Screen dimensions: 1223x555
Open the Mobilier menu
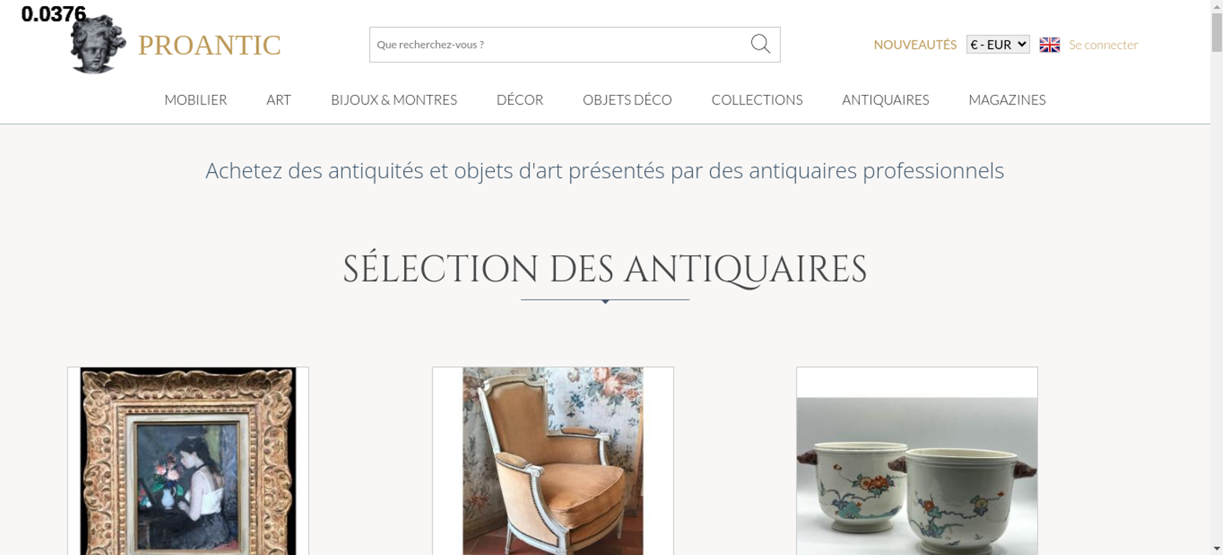tap(196, 100)
